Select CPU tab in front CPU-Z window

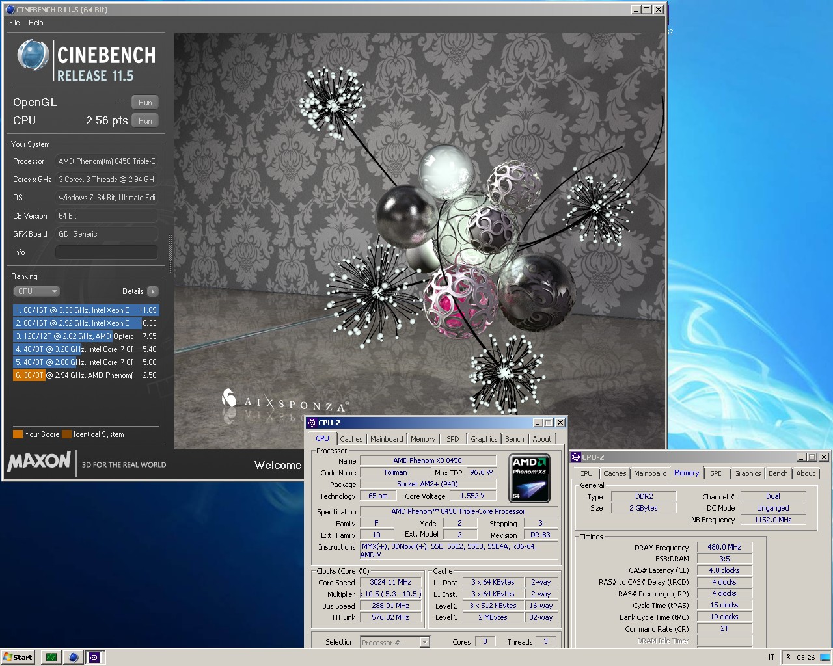pos(323,438)
